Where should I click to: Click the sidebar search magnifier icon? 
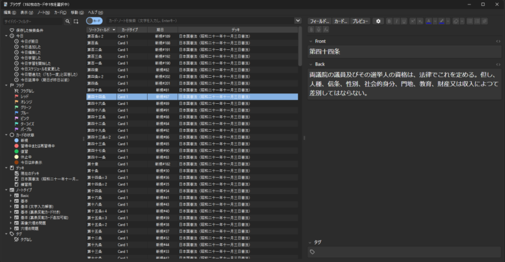point(67,21)
